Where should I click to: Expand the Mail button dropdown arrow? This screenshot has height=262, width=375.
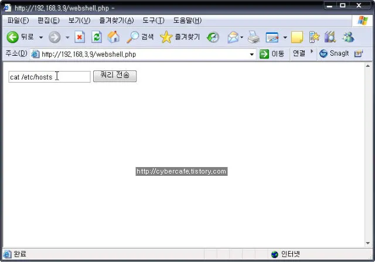click(241, 37)
